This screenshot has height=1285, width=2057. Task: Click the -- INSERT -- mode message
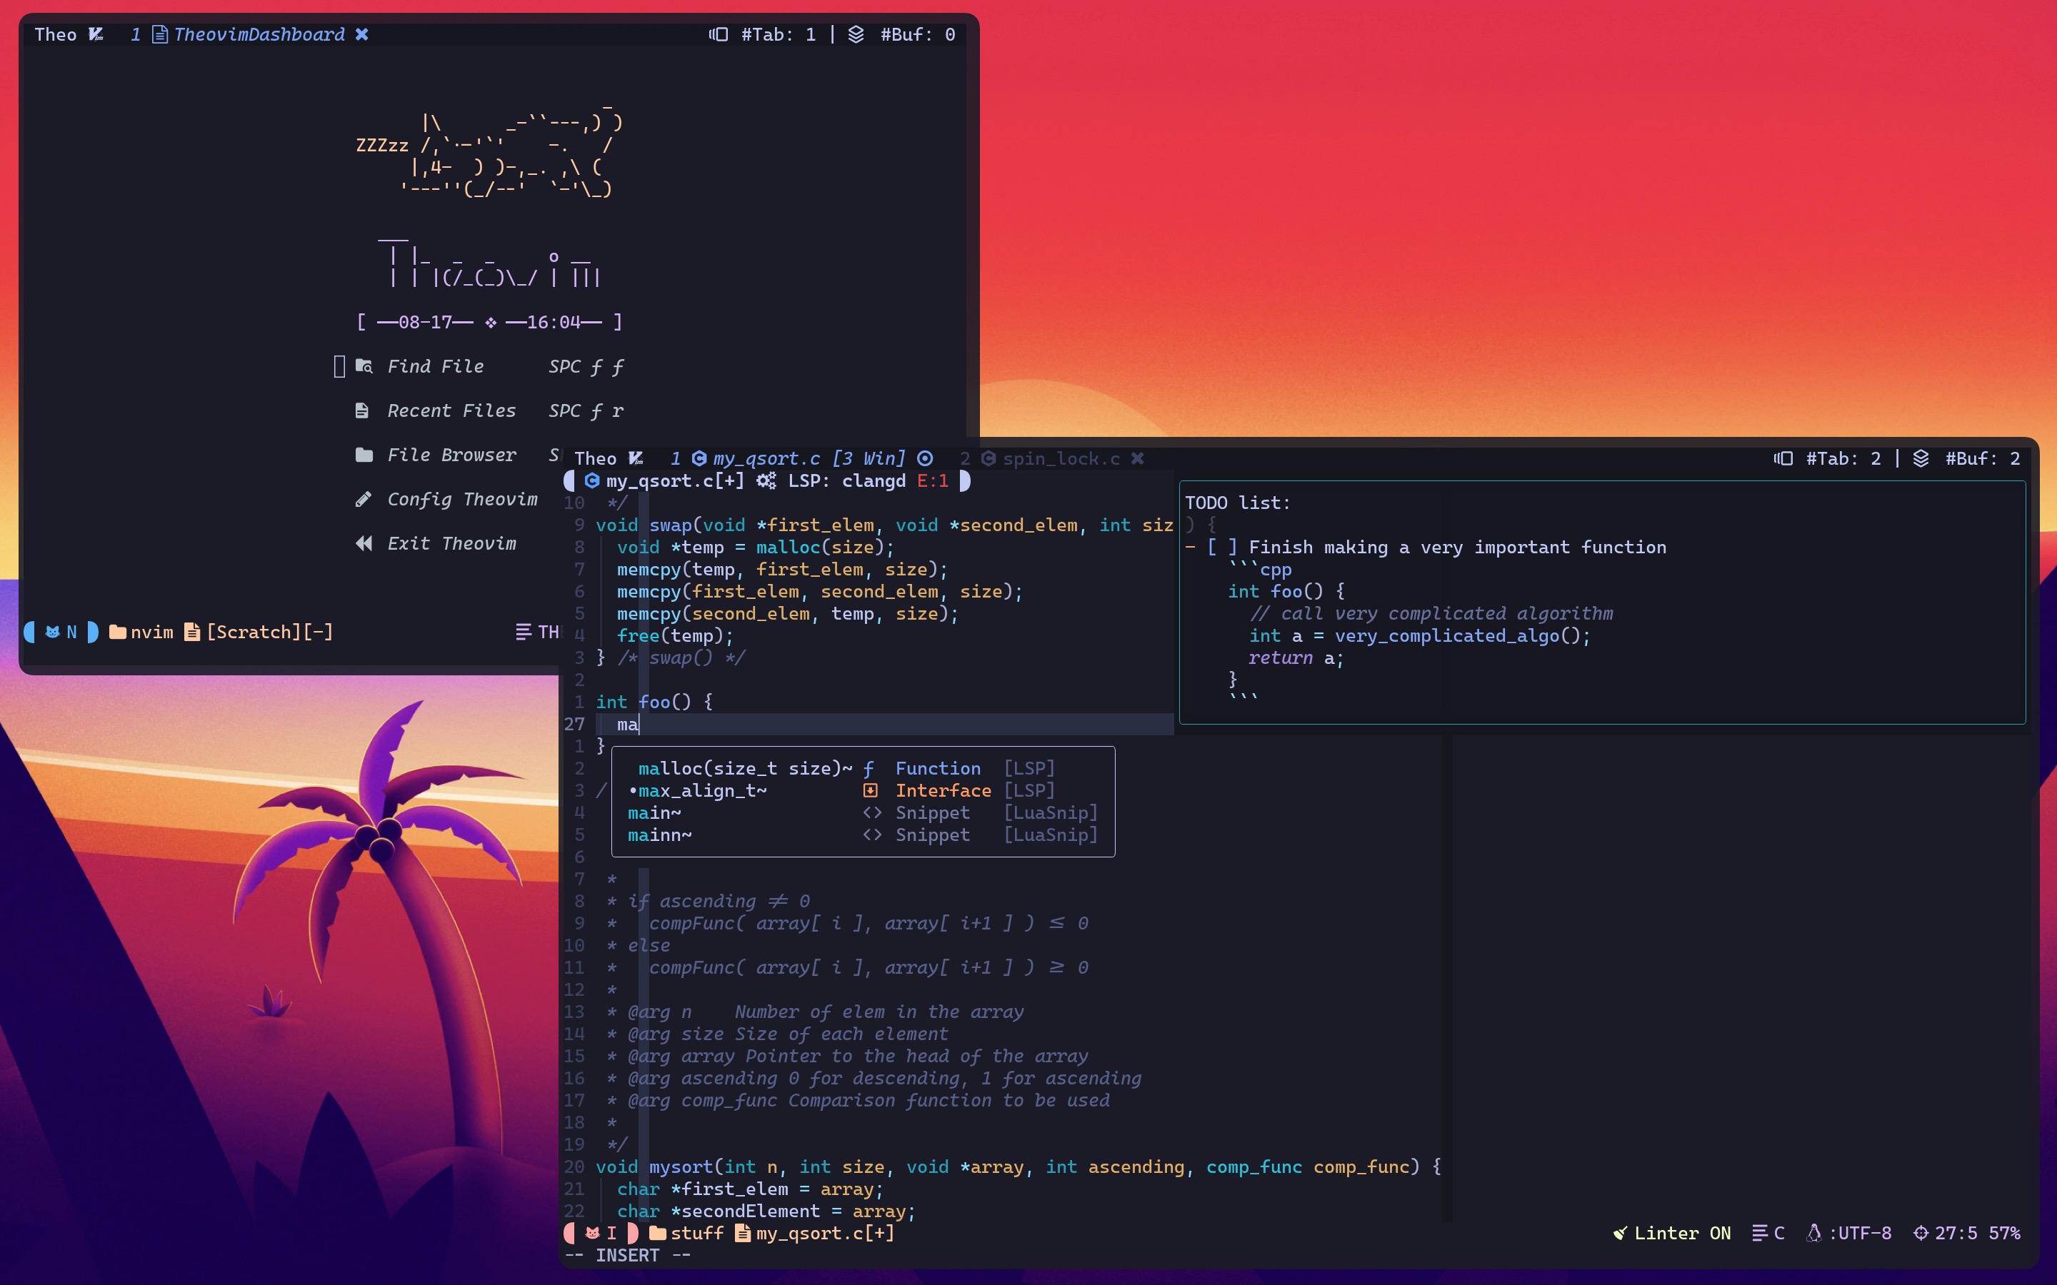point(628,1256)
